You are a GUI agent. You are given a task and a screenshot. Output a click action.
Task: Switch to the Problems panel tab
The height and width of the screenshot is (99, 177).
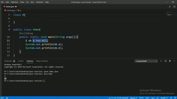pos(8,61)
